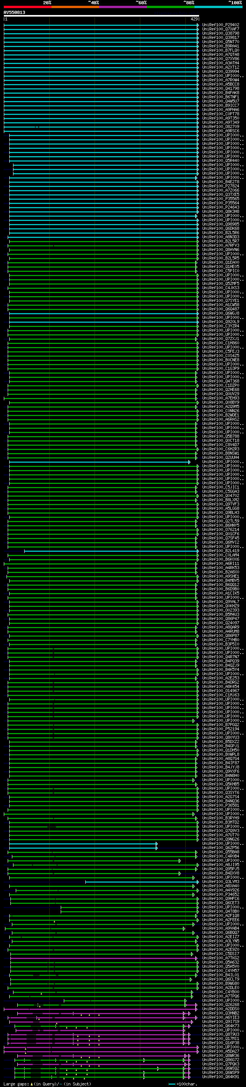
Task: Select alignment label UniRef100_A5BCC8
Action: [221, 84]
